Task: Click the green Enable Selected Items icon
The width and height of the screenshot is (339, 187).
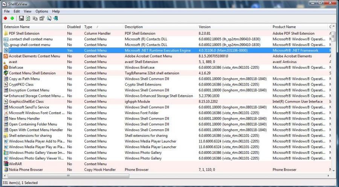Action: click(x=12, y=18)
